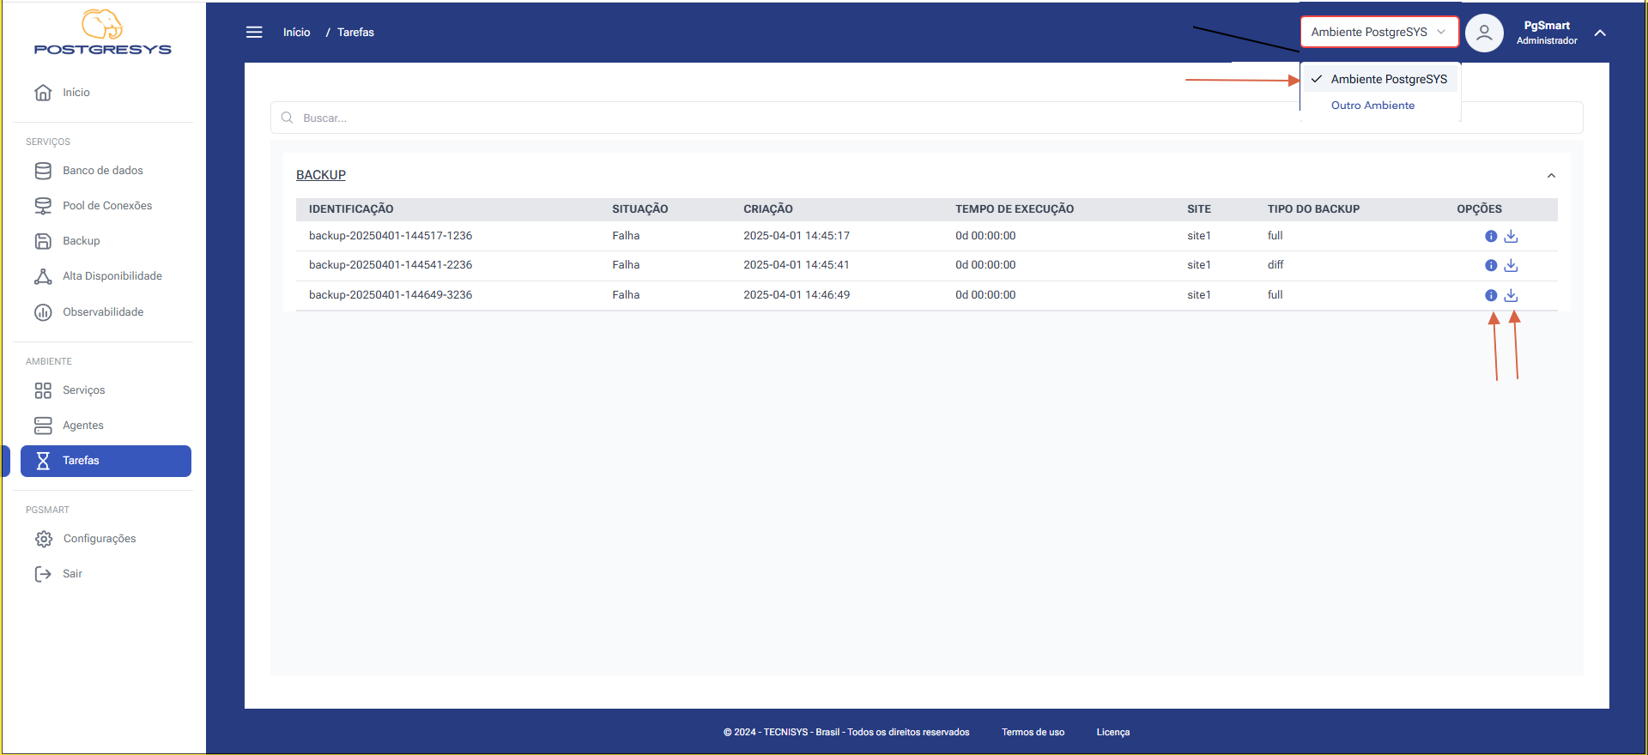
Task: Open the Ambiente PostgreSYS dropdown
Action: point(1379,32)
